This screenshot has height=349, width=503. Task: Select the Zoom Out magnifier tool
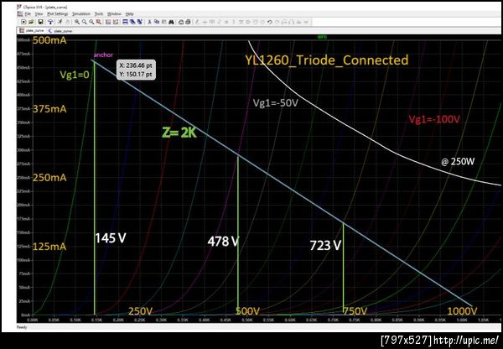91,22
